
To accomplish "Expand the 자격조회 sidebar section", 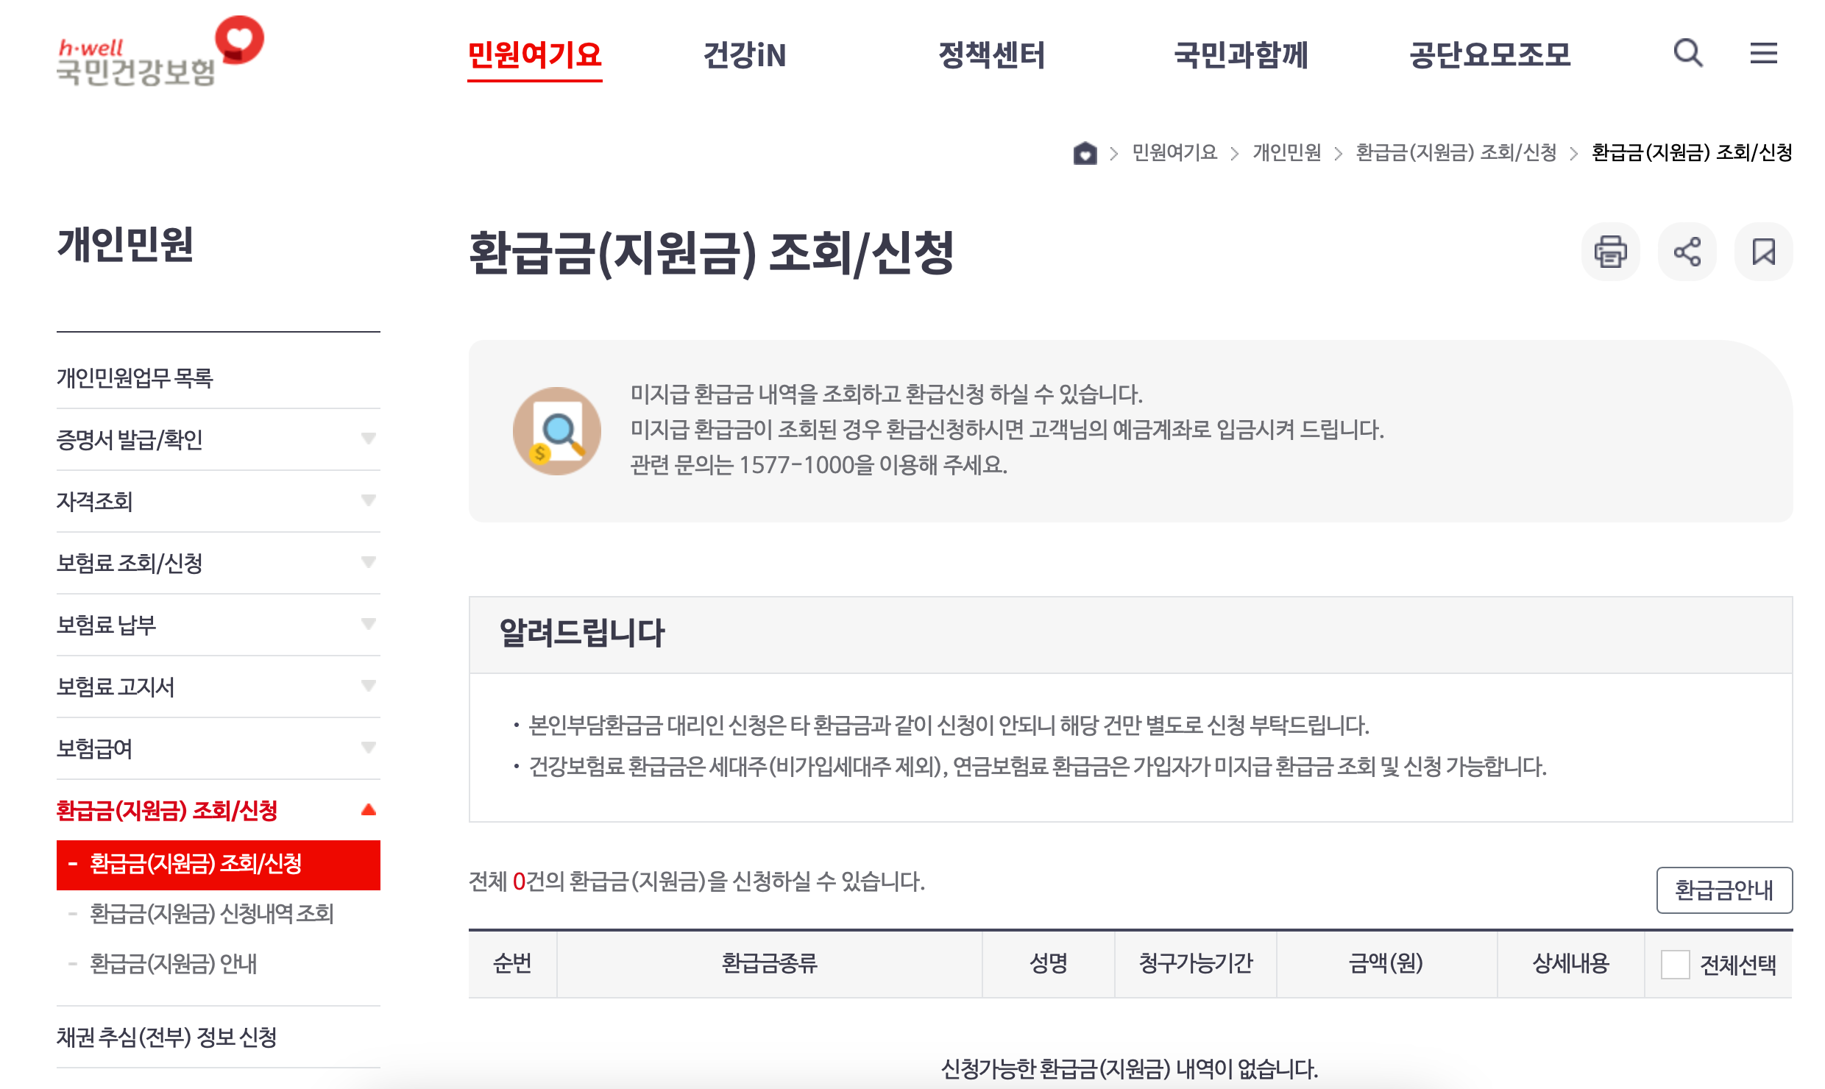I will [218, 501].
